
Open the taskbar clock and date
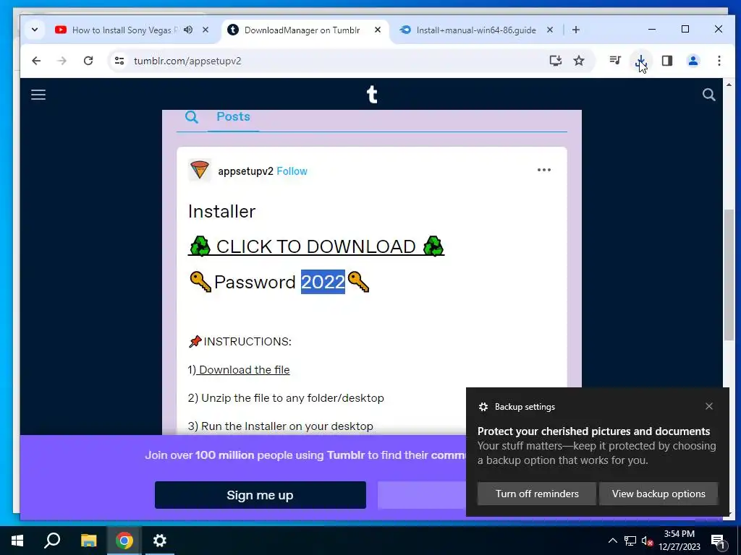(x=679, y=541)
